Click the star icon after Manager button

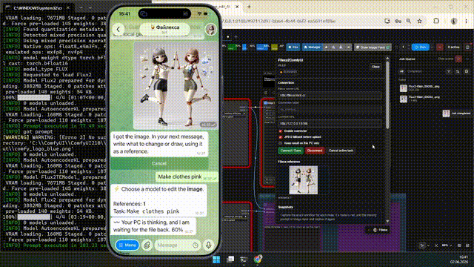coord(326,47)
